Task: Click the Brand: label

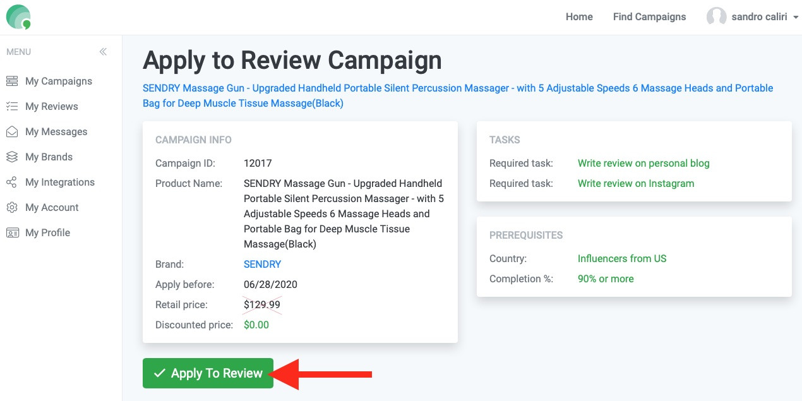Action: (x=169, y=264)
